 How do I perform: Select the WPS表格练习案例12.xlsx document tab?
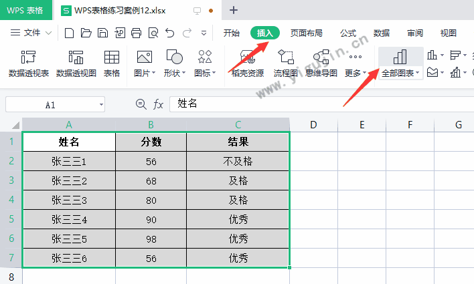120,11
